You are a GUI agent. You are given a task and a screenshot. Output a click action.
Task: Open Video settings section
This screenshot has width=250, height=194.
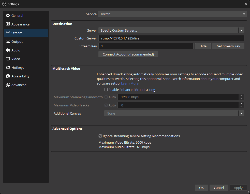(x=26, y=59)
